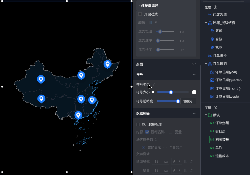This screenshot has height=175, width=250.
Task: Toggle italic for 度量 text style
Action: point(191,170)
